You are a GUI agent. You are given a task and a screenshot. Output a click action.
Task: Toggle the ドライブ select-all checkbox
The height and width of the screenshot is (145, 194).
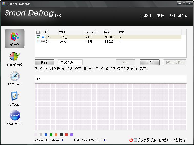click(x=38, y=32)
